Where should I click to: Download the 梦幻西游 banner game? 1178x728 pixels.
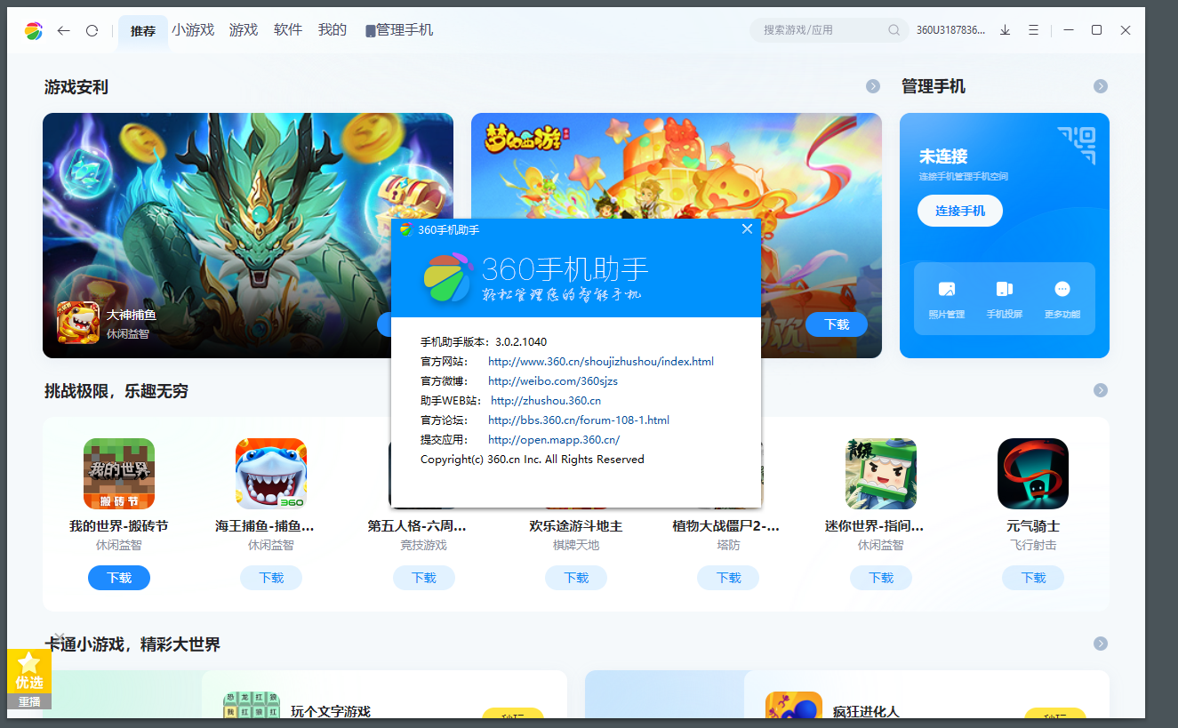click(837, 324)
